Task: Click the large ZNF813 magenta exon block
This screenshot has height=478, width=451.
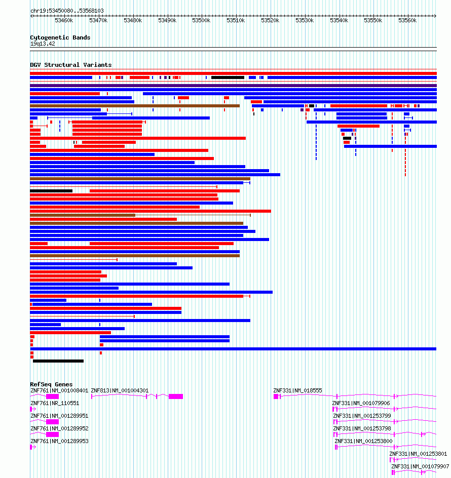Action: point(176,396)
